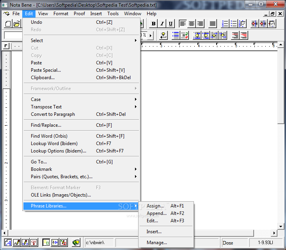Expand the Bookmark submenu

[81, 169]
